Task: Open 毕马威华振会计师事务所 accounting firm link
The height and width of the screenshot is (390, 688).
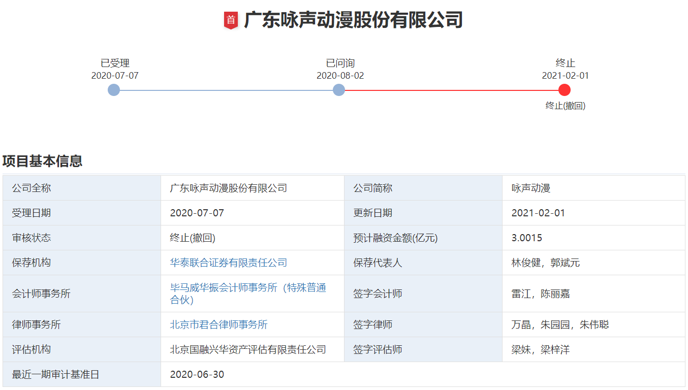Action: [248, 294]
